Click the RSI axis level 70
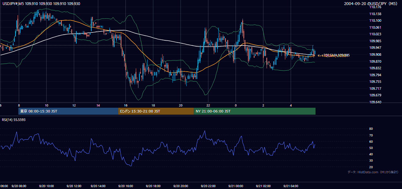 click(371, 135)
